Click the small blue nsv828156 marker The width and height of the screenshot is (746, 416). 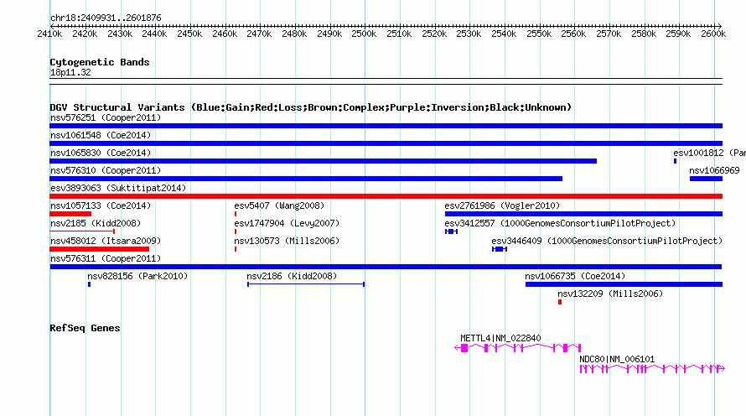pos(89,284)
